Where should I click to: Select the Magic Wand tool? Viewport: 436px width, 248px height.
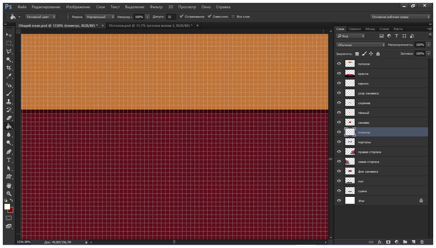click(x=9, y=60)
